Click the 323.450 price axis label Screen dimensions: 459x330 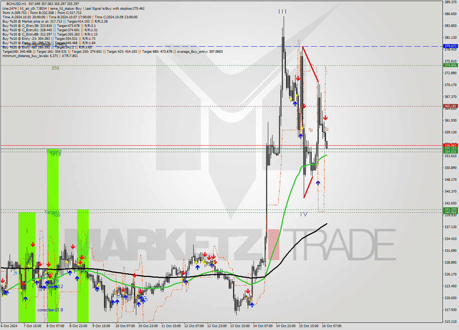coord(450,286)
